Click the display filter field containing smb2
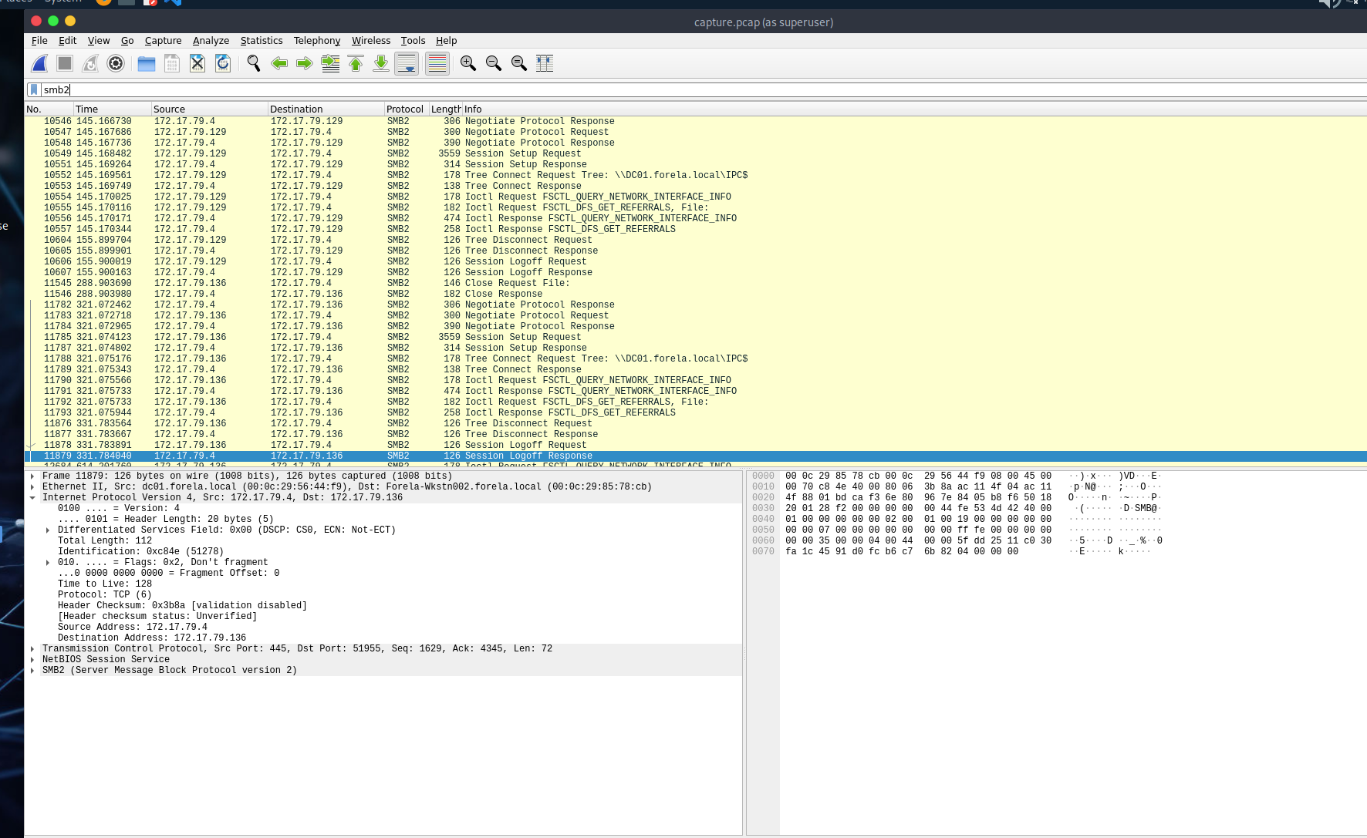The height and width of the screenshot is (838, 1367). (x=702, y=89)
